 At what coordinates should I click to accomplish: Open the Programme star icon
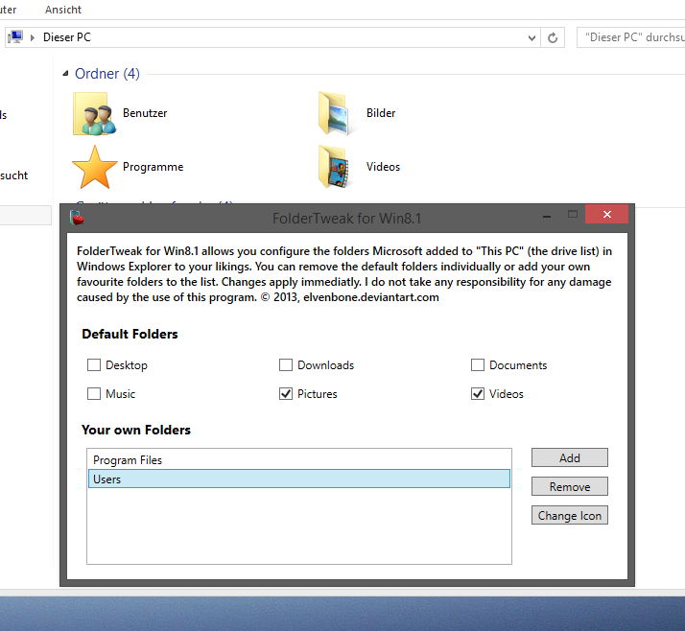point(95,167)
